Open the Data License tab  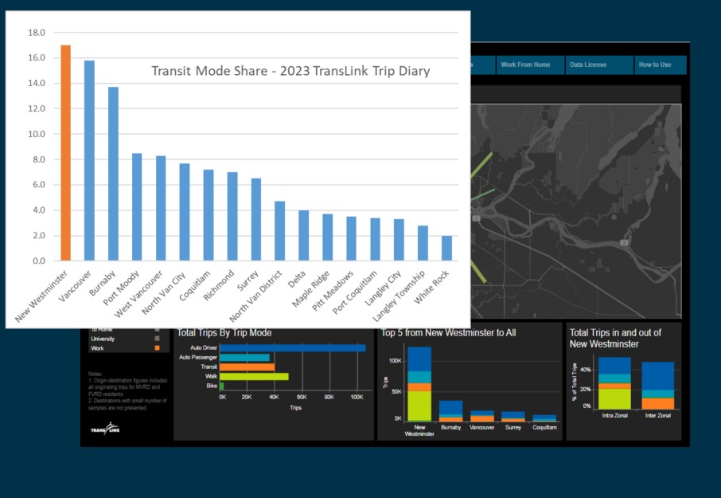587,65
